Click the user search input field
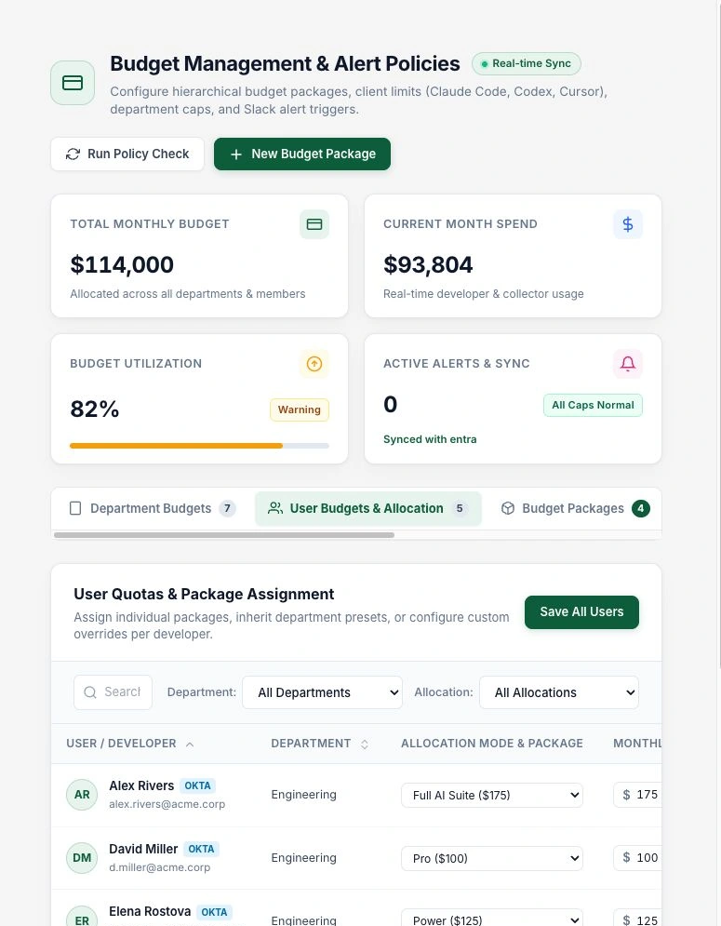Viewport: 721px width, 926px height. (113, 692)
